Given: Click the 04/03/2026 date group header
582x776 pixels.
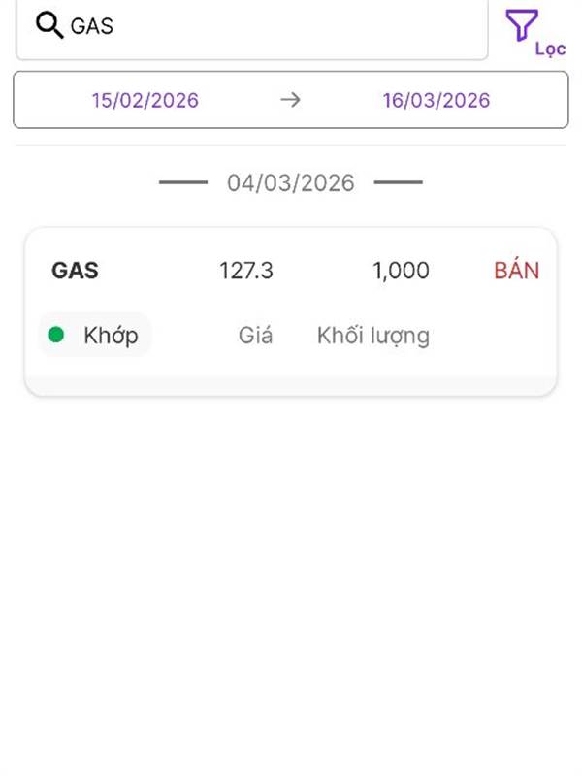Looking at the screenshot, I should pyautogui.click(x=291, y=182).
